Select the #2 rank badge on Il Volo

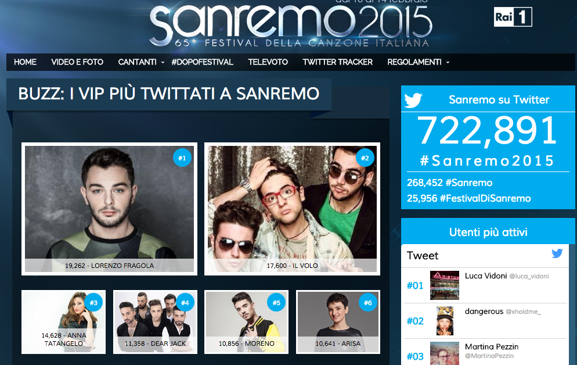[365, 158]
